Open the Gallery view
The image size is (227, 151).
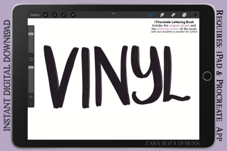(x=35, y=15)
